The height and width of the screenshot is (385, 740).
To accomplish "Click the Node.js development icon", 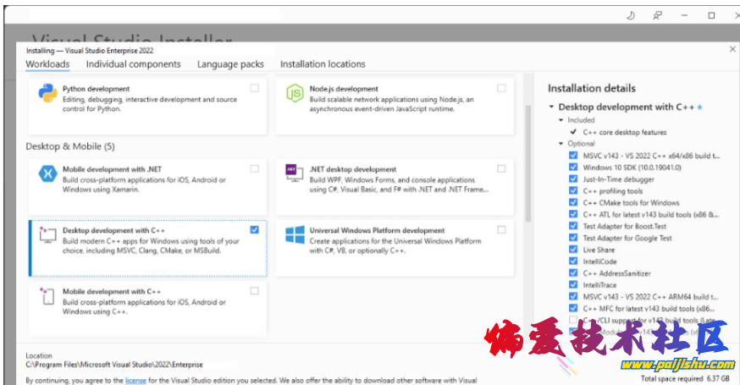I will pos(295,94).
